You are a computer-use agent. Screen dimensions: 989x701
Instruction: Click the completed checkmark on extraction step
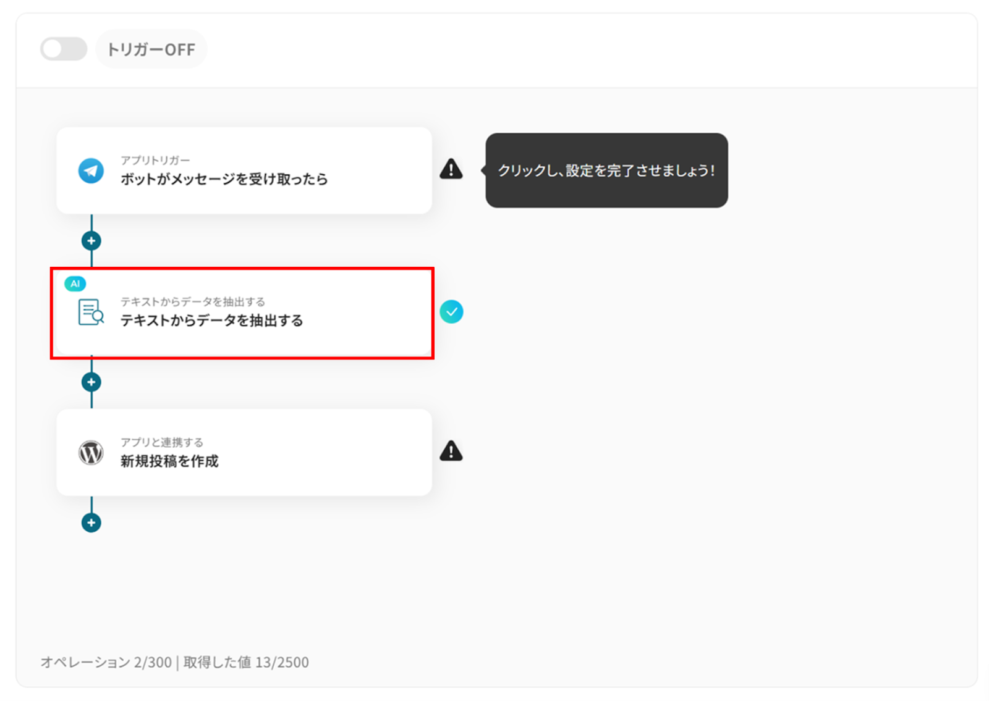coord(451,312)
